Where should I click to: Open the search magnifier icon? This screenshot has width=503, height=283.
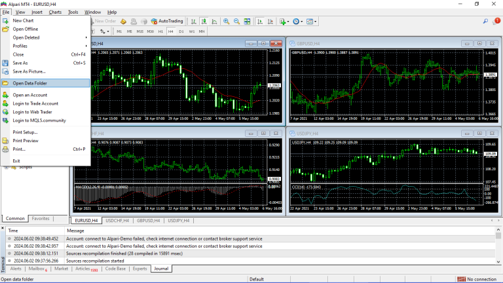coord(485,22)
